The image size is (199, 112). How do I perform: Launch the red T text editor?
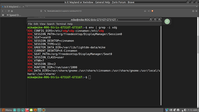pyautogui.click(x=27, y=110)
